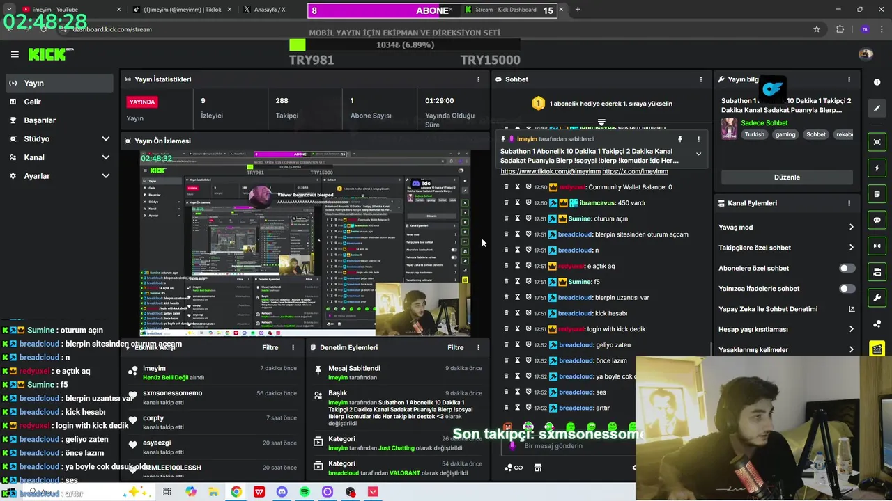Viewport: 892px width, 501px height.
Task: Click the chat bubble icon in the right rail
Action: tap(877, 220)
